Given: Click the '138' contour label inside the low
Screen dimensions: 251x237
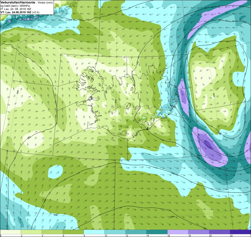Looking at the screenshot, I should (x=220, y=133).
